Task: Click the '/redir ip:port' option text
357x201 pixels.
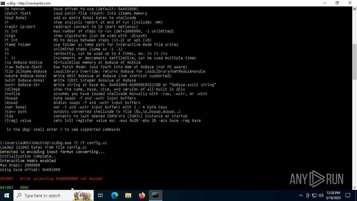Action: (x=20, y=27)
